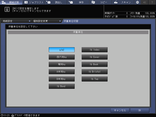This screenshot has width=156, height=117.
Task: Select the g/m2 weight unit
Action: point(62,50)
